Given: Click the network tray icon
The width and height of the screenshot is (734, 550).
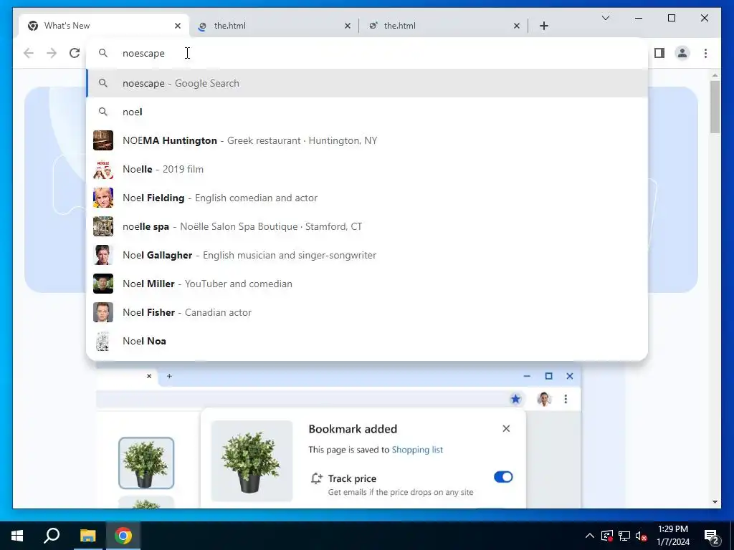Looking at the screenshot, I should (624, 536).
